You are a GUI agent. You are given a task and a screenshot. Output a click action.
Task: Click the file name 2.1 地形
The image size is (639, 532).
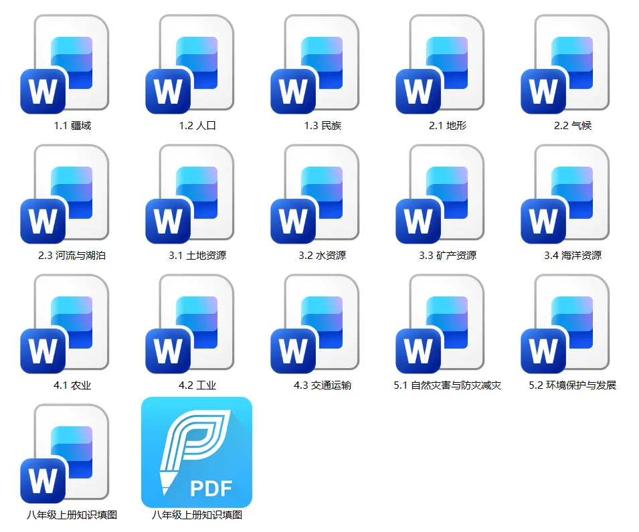[448, 126]
